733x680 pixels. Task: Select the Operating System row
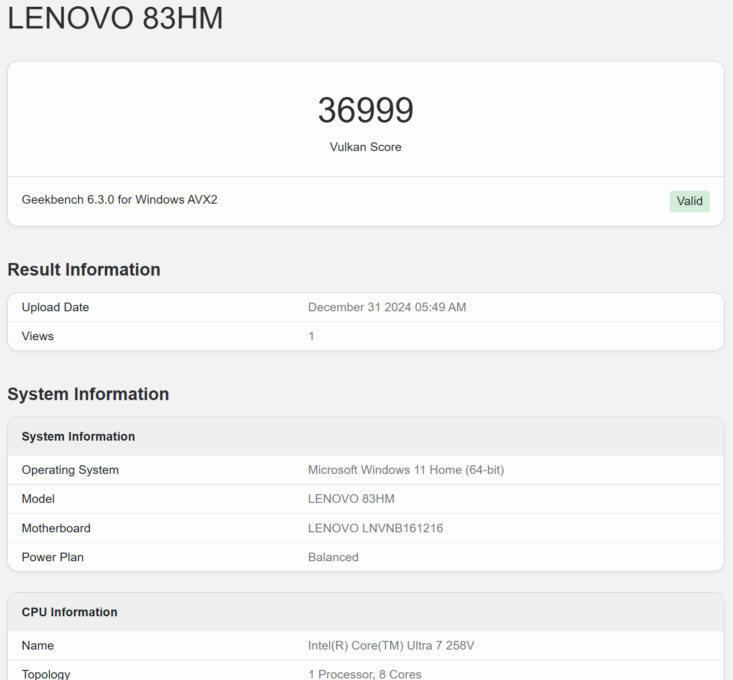click(70, 470)
